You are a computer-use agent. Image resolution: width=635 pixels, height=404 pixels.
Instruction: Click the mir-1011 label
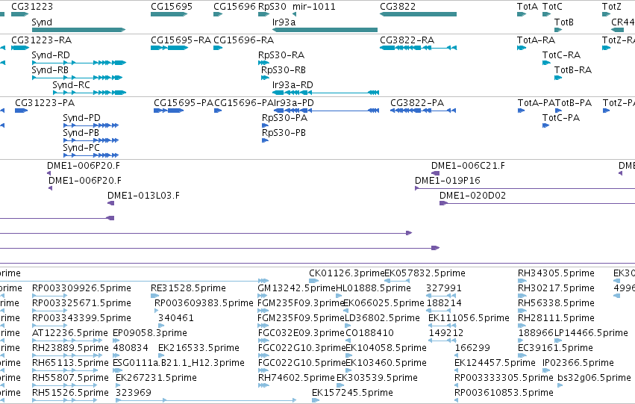[314, 7]
